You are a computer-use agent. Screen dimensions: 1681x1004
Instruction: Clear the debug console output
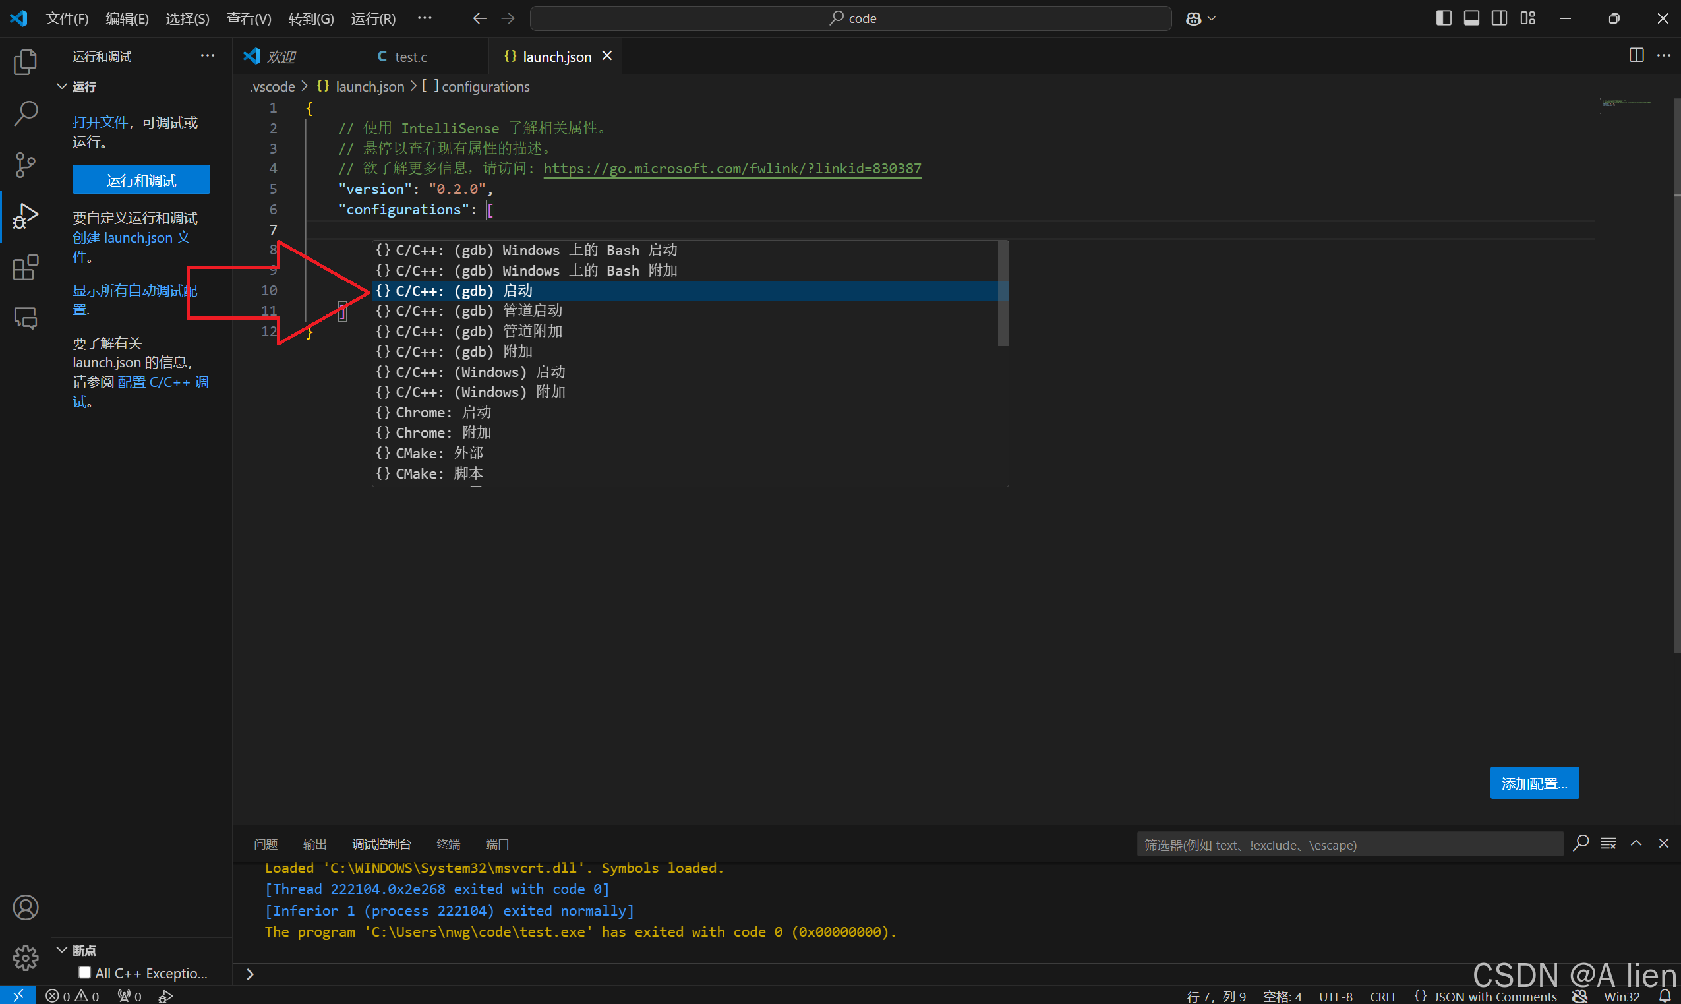point(1608,844)
